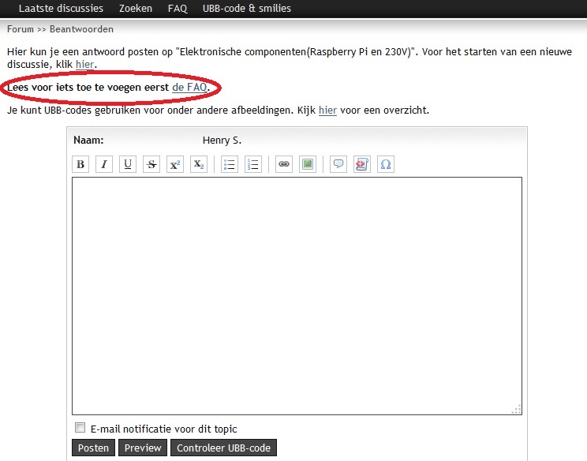Toggle bold formatting in editor toolbar
Screen dimensions: 587x461
80,164
